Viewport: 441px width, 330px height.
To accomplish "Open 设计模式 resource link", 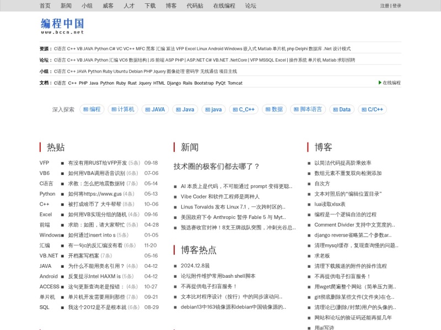I will [x=342, y=48].
